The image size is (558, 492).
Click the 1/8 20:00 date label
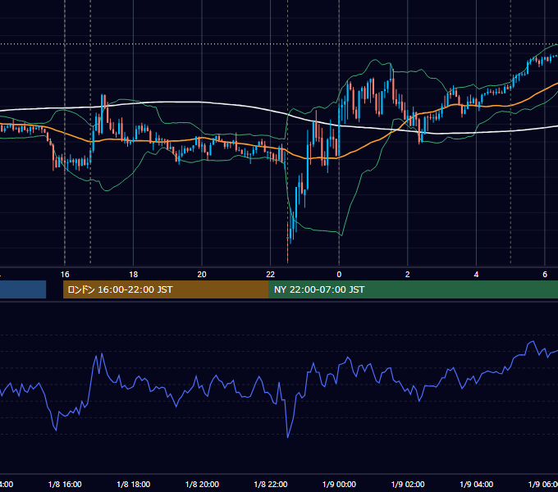point(202,484)
